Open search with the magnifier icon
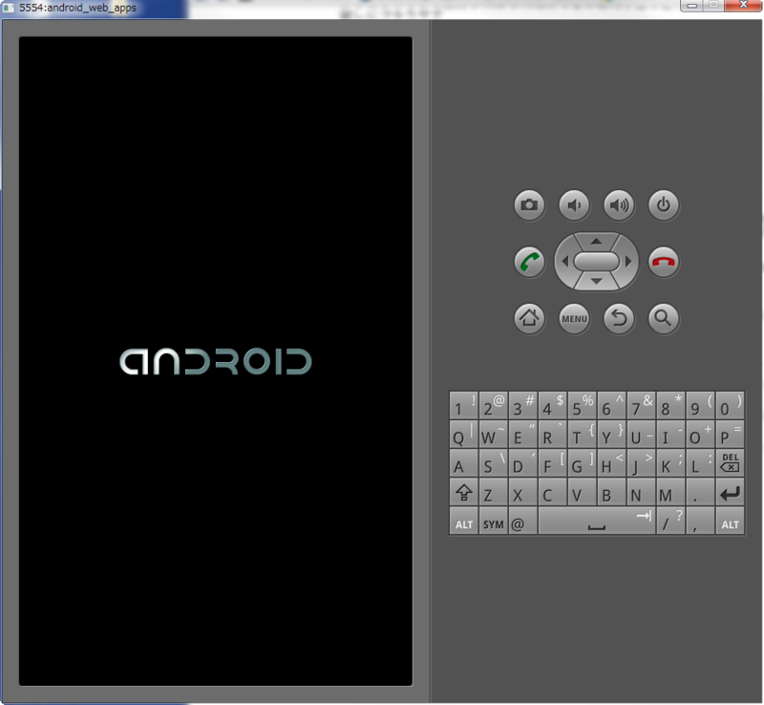Screen dimensions: 764x705 click(x=663, y=319)
